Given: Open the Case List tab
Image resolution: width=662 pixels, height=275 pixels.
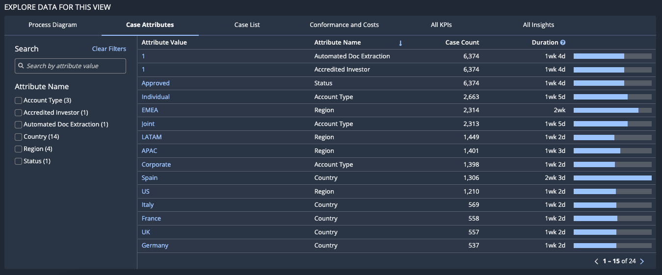Looking at the screenshot, I should (x=247, y=25).
